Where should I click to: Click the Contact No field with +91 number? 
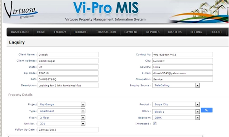point(182,54)
